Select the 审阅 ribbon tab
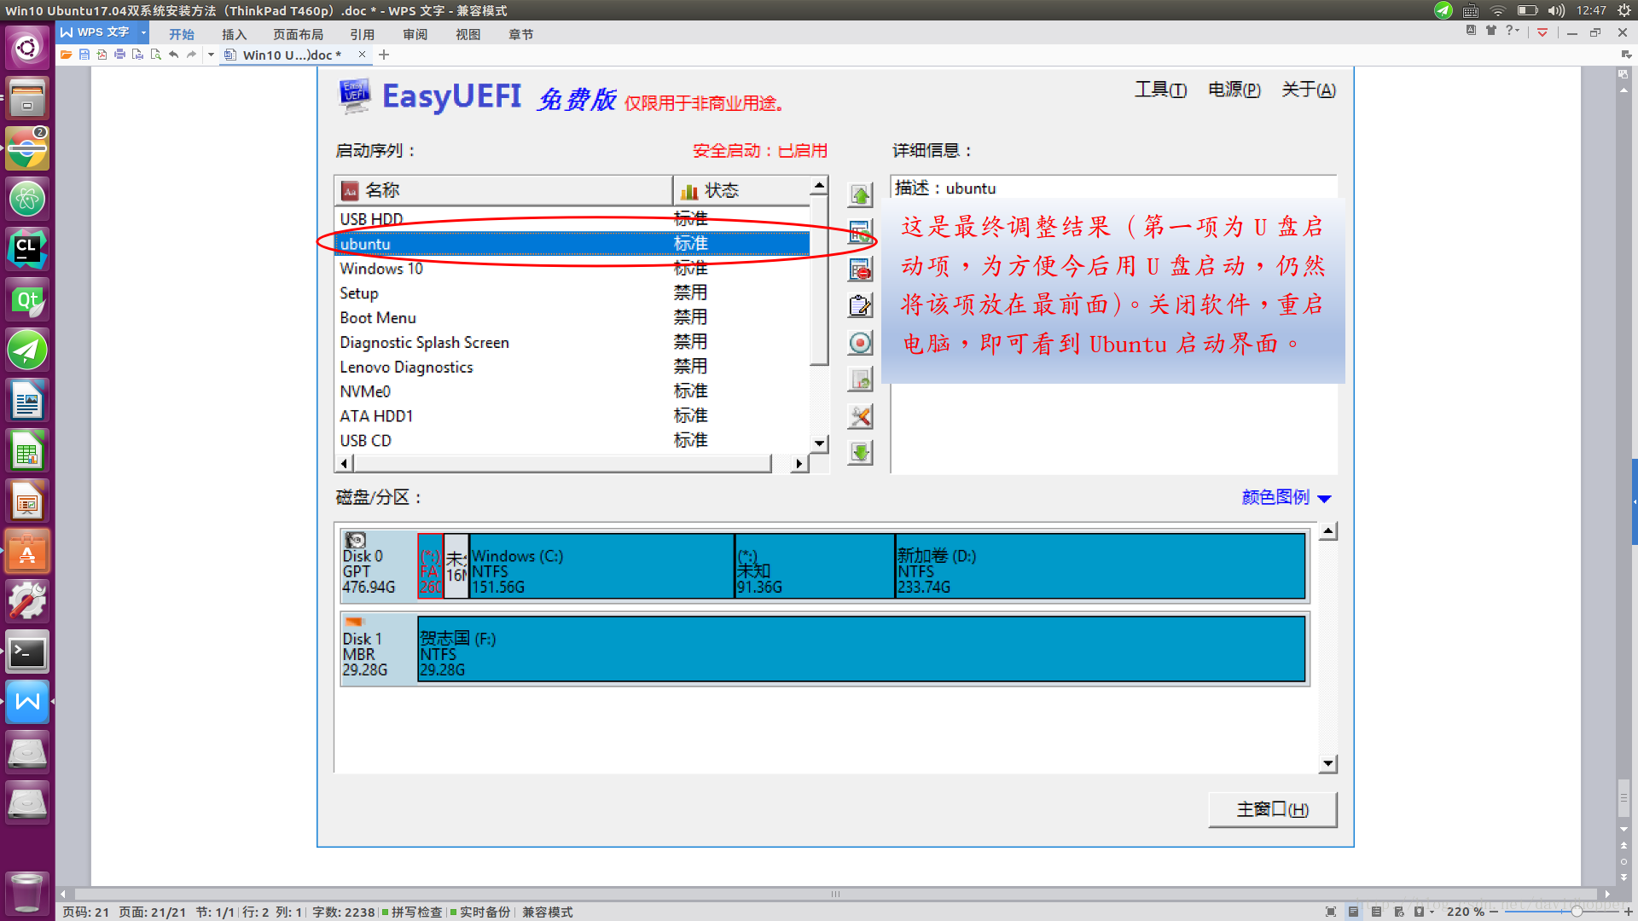 (415, 34)
